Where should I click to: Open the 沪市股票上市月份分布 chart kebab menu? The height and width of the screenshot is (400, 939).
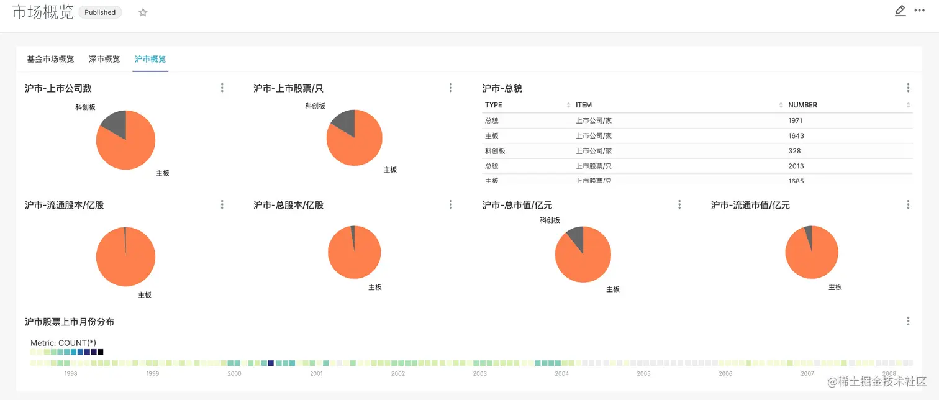coord(908,321)
